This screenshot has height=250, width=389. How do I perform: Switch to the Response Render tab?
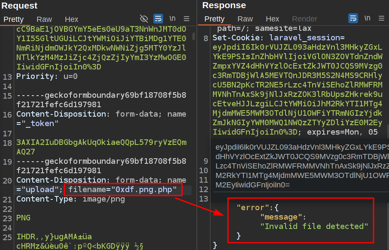(x=304, y=19)
